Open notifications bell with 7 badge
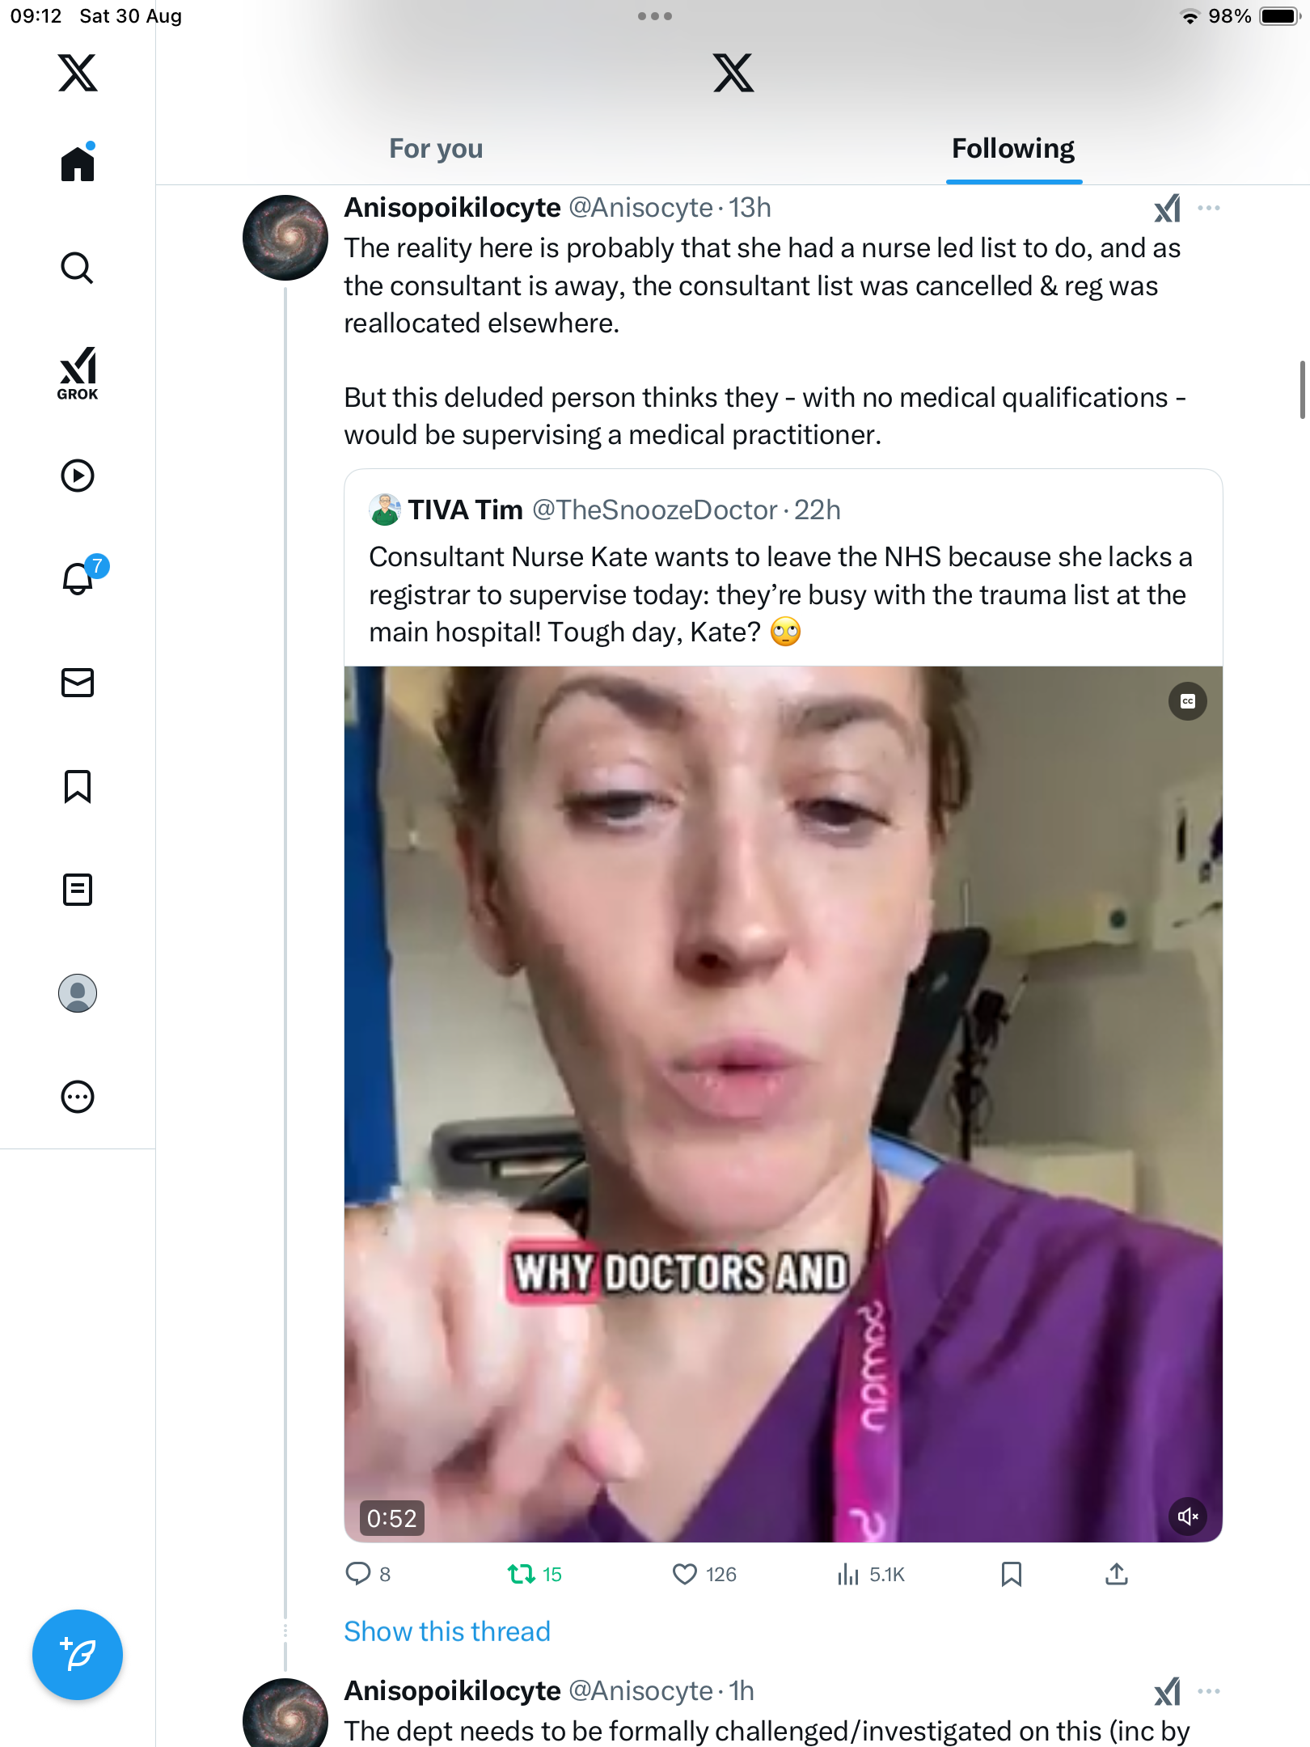The width and height of the screenshot is (1310, 1747). click(x=78, y=578)
